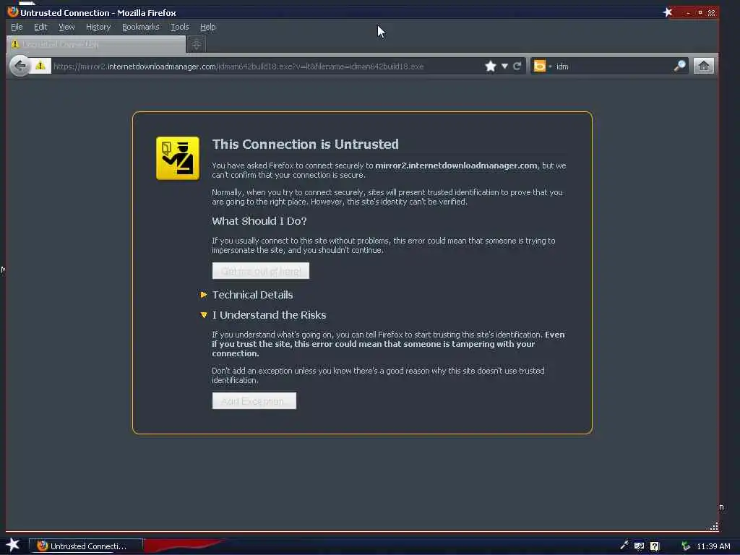Reload the page with the refresh icon
Image resolution: width=740 pixels, height=555 pixels.
(x=517, y=66)
